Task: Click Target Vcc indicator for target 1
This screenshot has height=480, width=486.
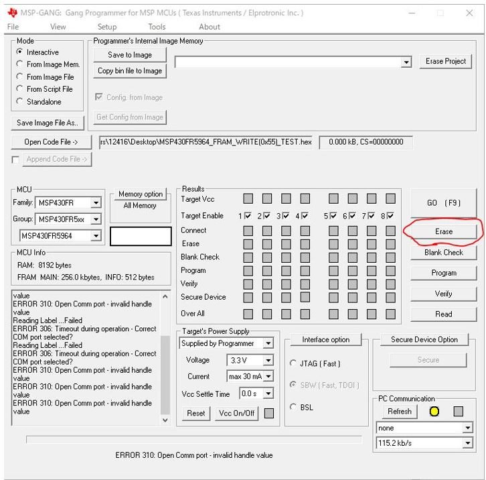Action: pos(248,198)
